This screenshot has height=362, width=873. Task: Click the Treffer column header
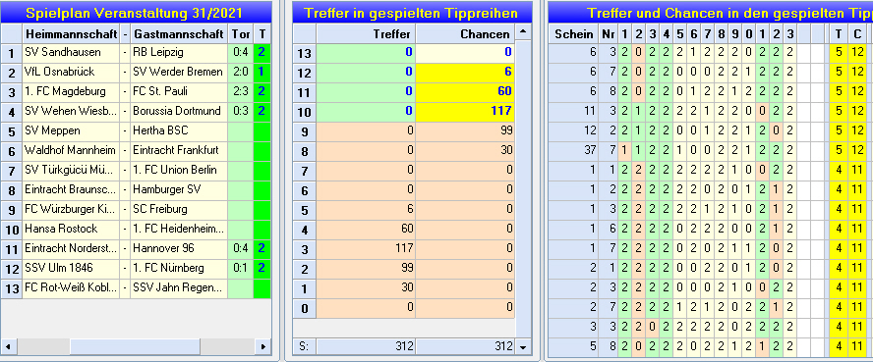[366, 34]
